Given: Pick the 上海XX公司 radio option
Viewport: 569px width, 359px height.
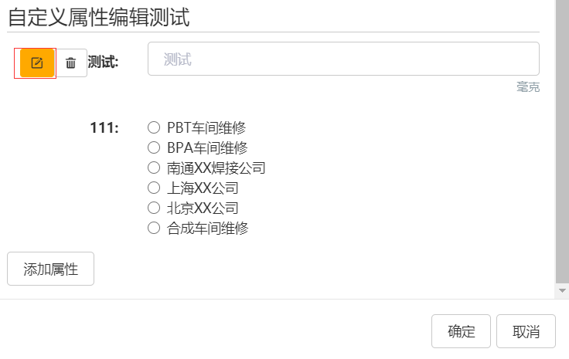Looking at the screenshot, I should pos(153,188).
